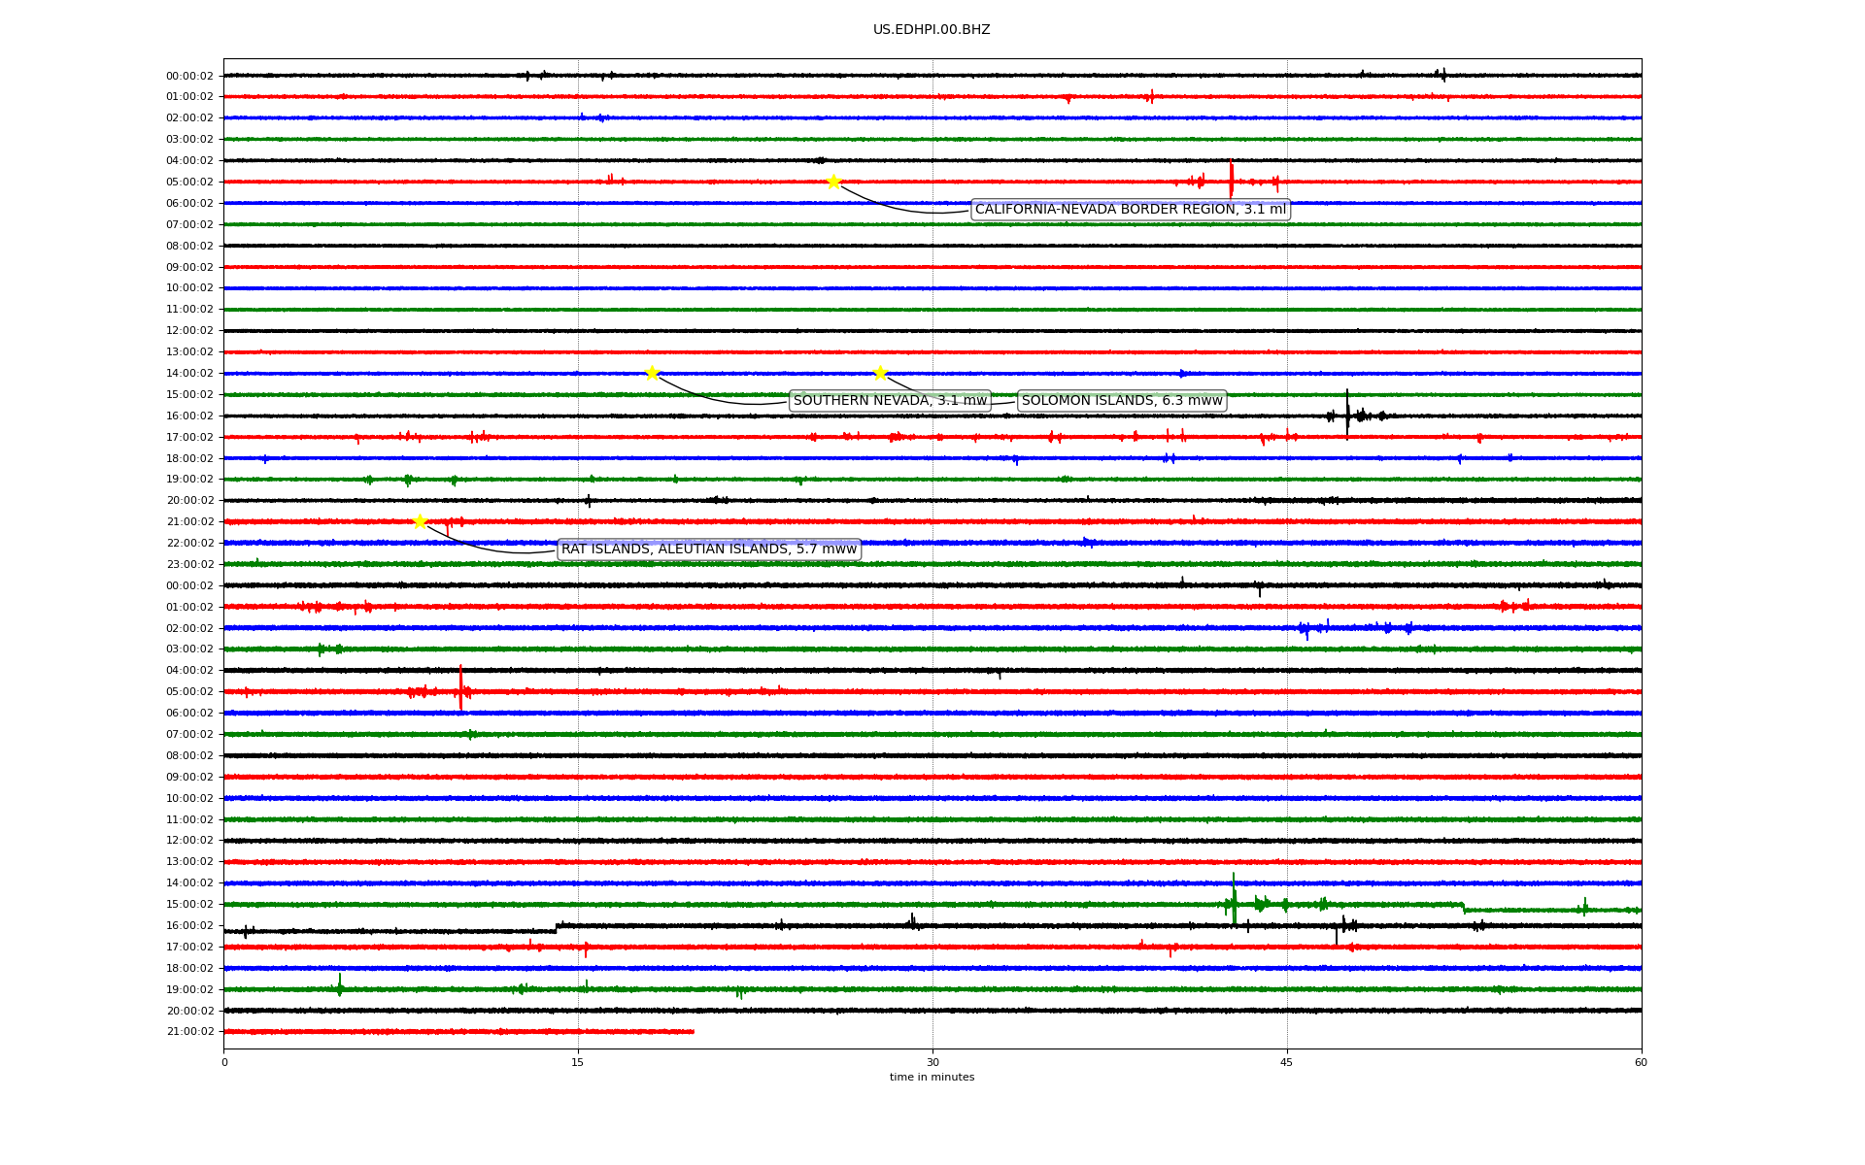Click the California-Nevada border event star marker
Image resolution: width=1865 pixels, height=1165 pixels.
point(833,182)
